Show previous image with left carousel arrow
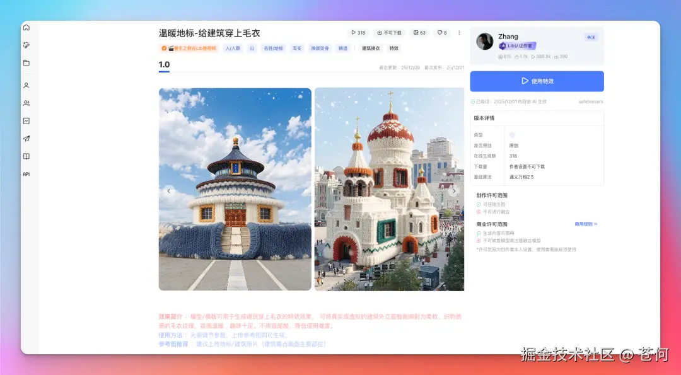Viewport: 681px width, 375px height. (x=168, y=190)
